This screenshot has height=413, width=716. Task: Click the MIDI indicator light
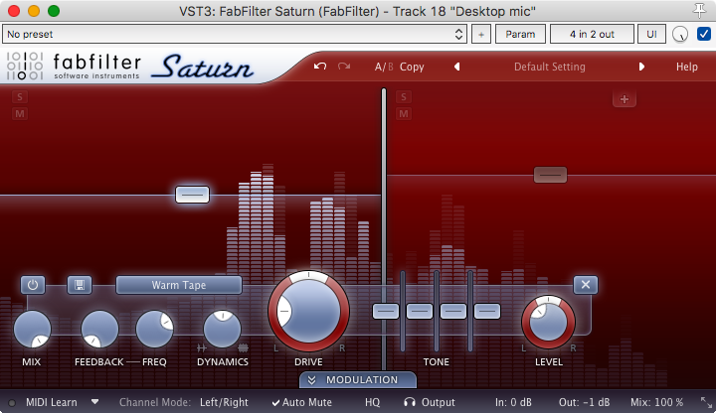12,402
